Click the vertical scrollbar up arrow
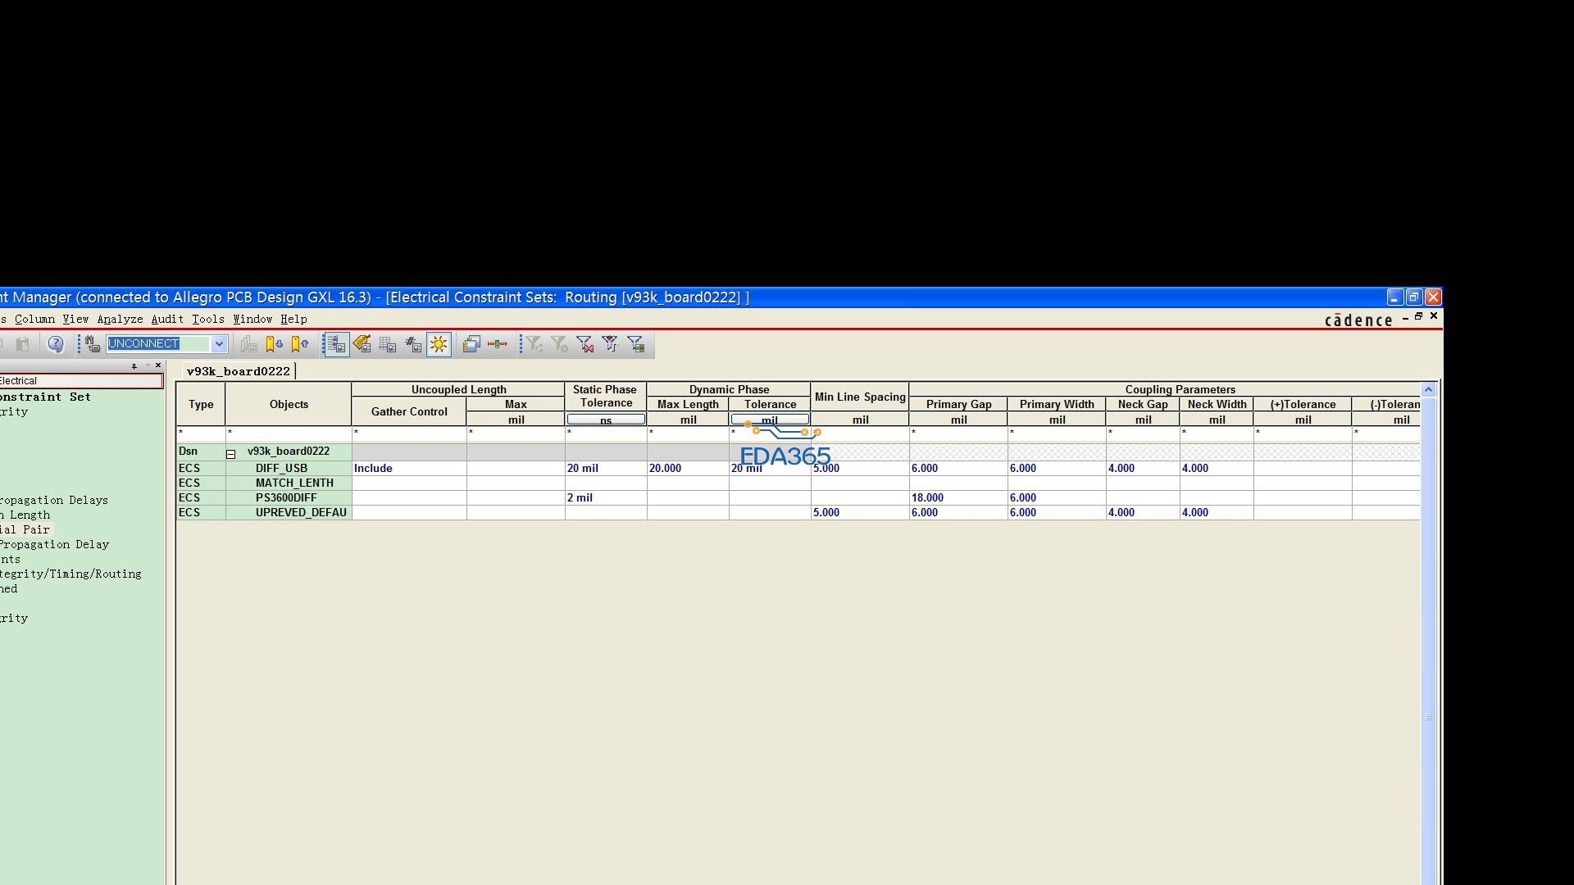Viewport: 1574px width, 885px height. pos(1428,390)
